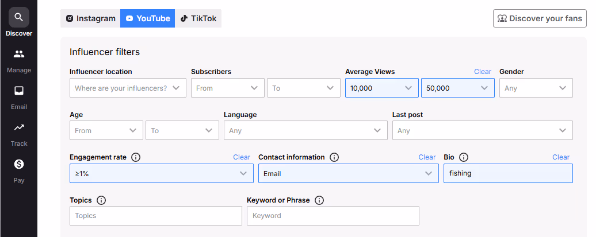Clear the Average Views filter
Screen dimensions: 596x237
483,72
